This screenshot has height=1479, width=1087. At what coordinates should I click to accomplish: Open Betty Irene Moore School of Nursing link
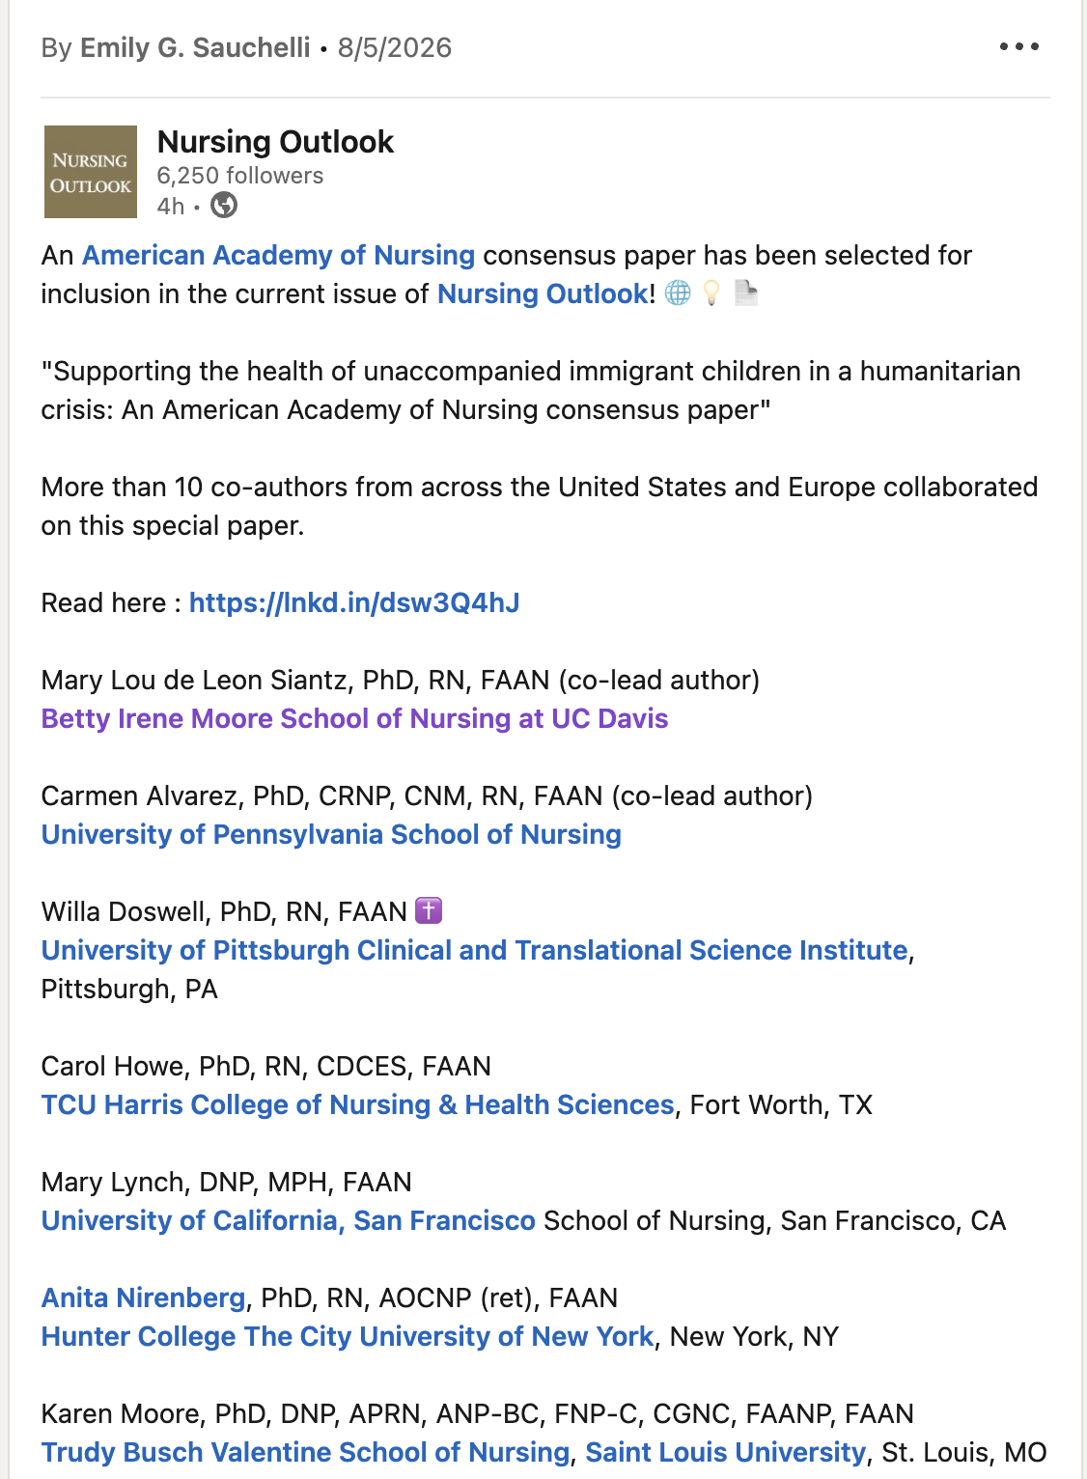(354, 718)
